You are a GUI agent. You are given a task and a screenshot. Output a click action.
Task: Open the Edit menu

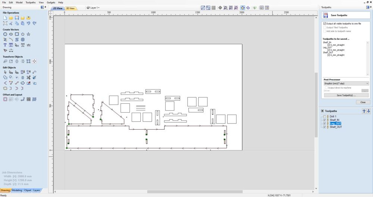11,2
